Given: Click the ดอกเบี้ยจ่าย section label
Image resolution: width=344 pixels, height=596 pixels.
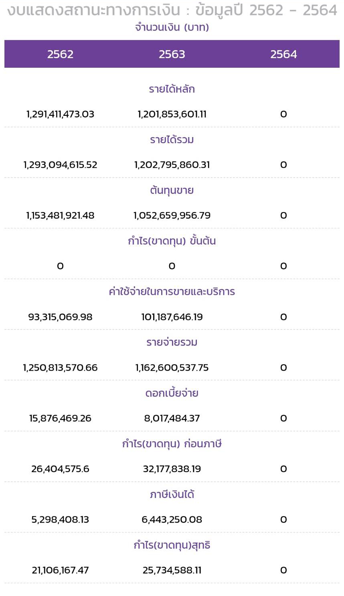Looking at the screenshot, I should pos(172,393).
